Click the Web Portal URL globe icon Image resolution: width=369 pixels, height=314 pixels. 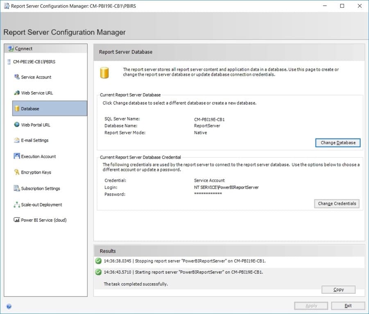(17, 124)
